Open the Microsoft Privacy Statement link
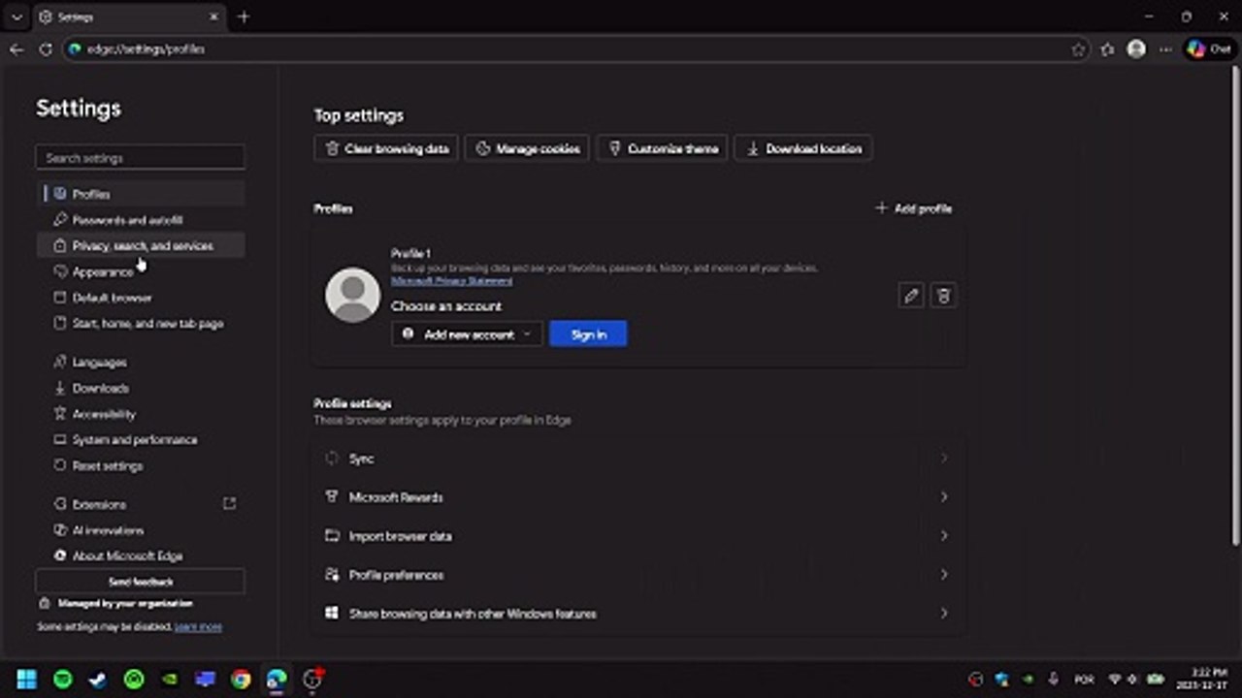1242x698 pixels. click(451, 281)
